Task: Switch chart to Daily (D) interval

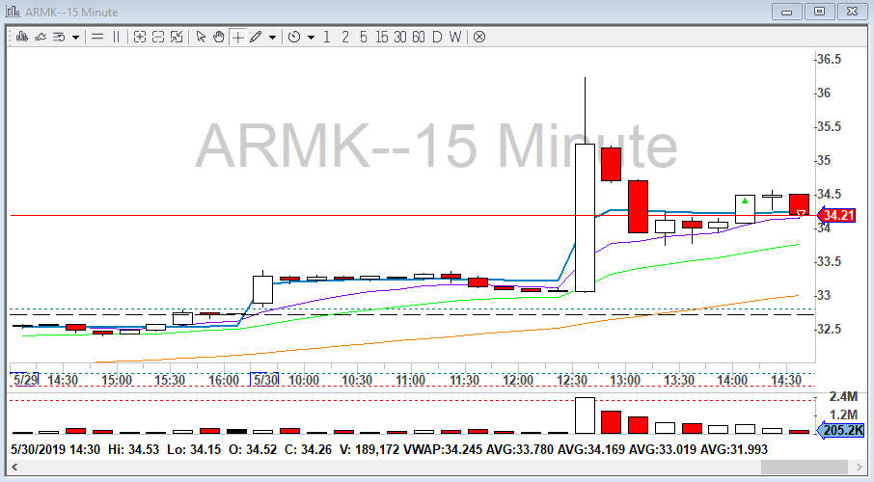Action: pos(437,37)
